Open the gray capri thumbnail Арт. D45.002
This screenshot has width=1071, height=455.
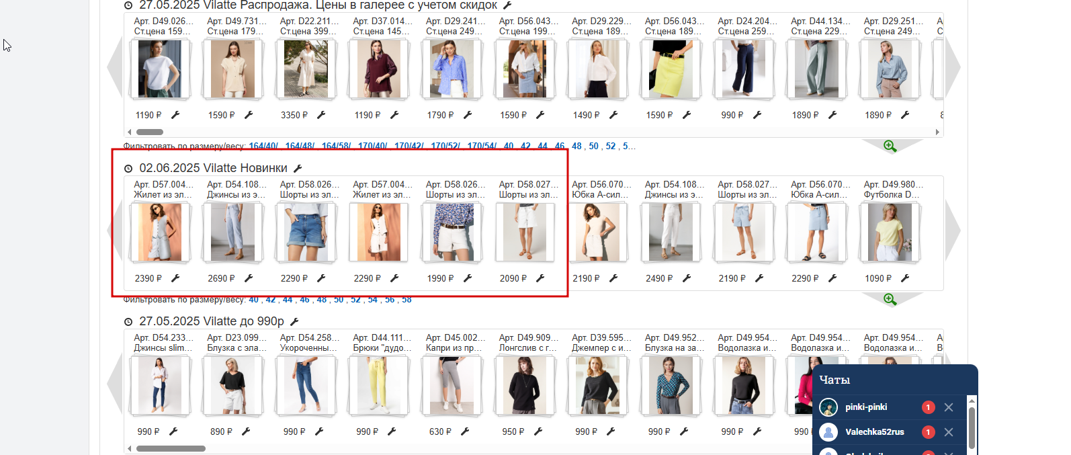click(452, 386)
